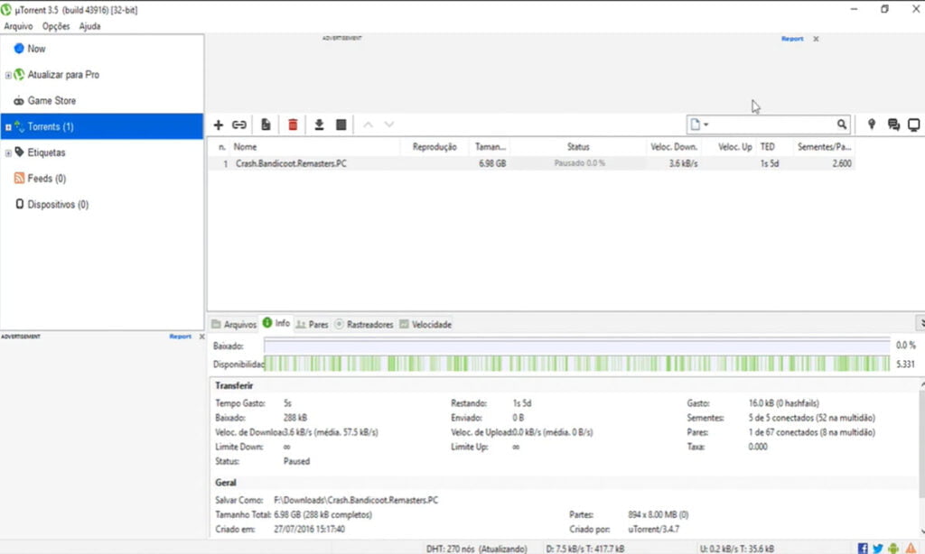Screen dimensions: 925x554
Task: Remove torrent with red trash icon
Action: point(293,125)
